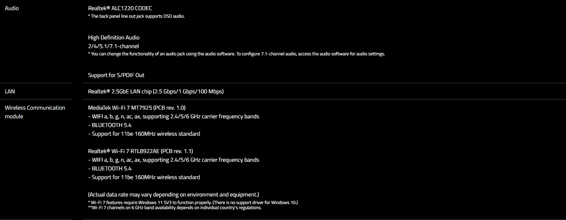Click the Windows 11 SV3 requirement footnote

point(193,203)
